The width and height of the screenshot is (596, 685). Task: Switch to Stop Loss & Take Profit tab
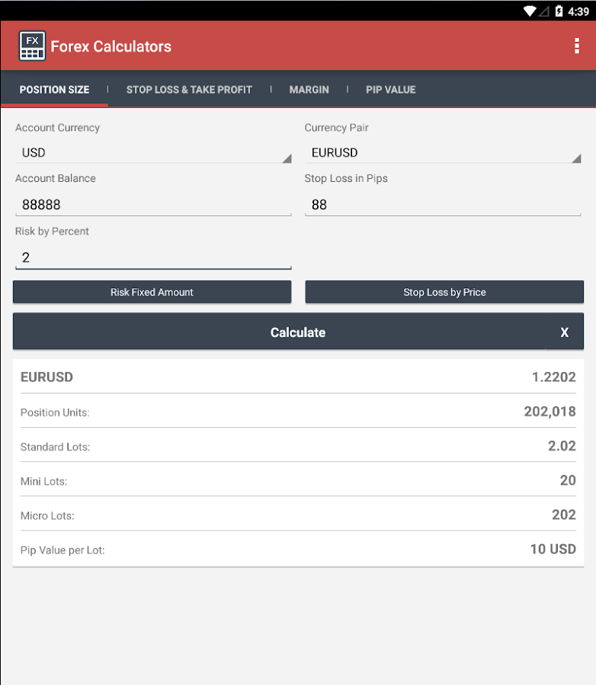[x=189, y=90]
